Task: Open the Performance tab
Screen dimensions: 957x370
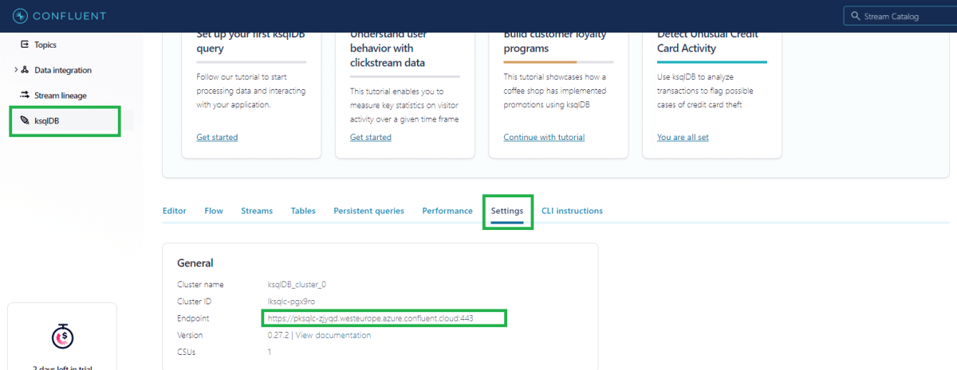Action: pyautogui.click(x=447, y=211)
